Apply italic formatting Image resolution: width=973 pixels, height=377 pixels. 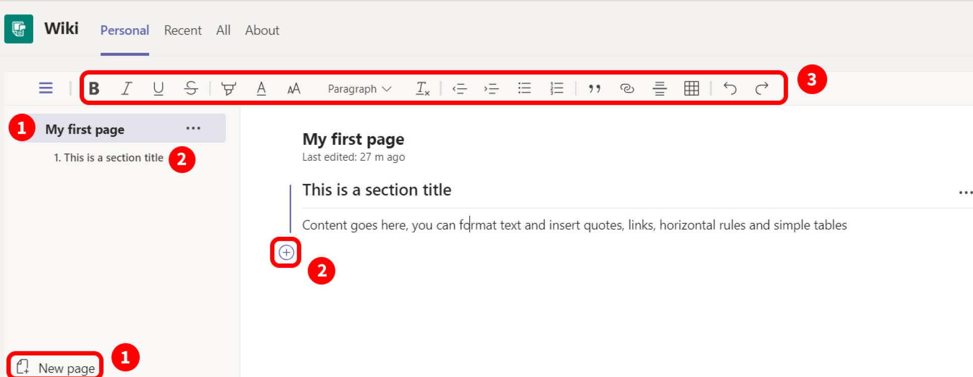point(126,88)
